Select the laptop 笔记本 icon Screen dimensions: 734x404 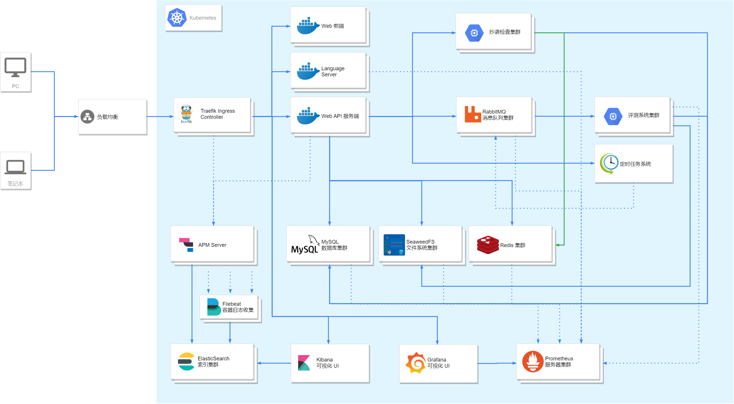(15, 167)
